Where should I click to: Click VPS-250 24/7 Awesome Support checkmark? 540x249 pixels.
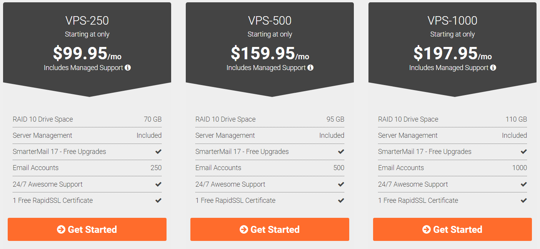tap(158, 184)
